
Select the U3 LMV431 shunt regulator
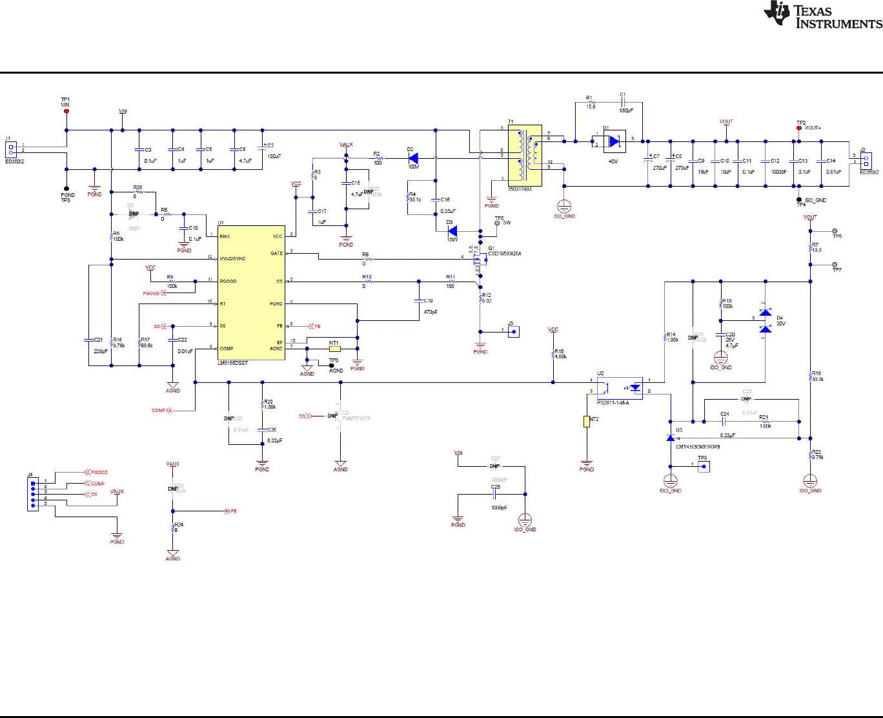tap(671, 438)
